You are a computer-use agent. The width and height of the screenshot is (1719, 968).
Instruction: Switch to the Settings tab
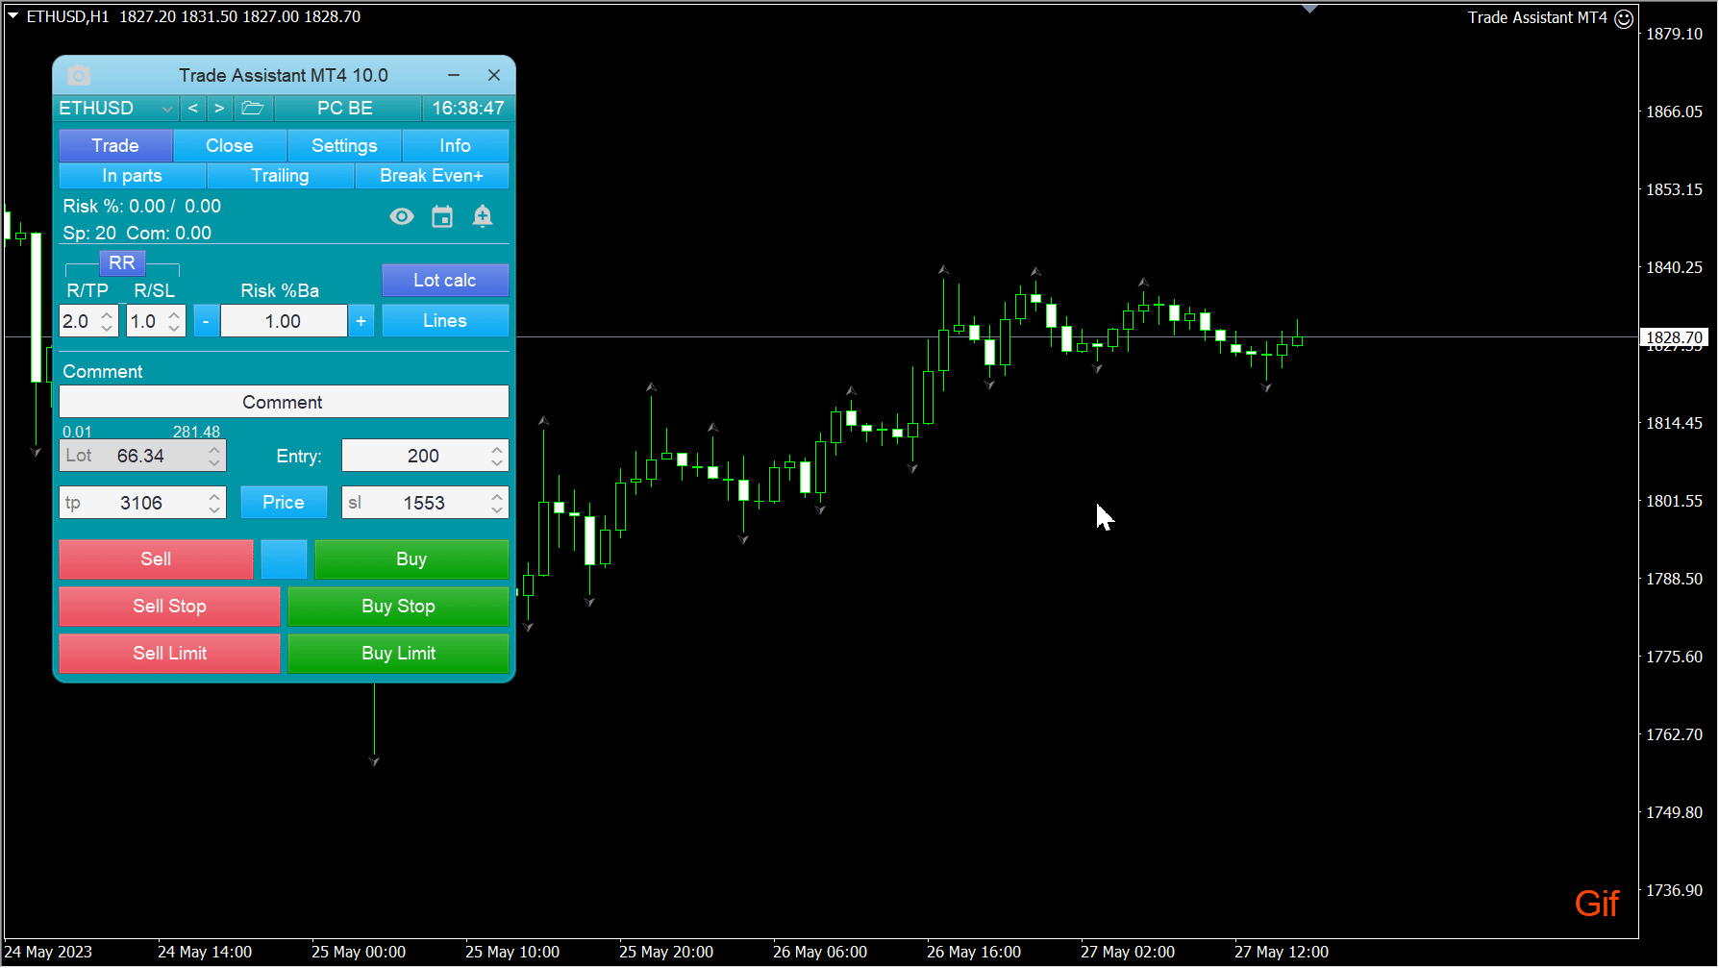click(344, 145)
